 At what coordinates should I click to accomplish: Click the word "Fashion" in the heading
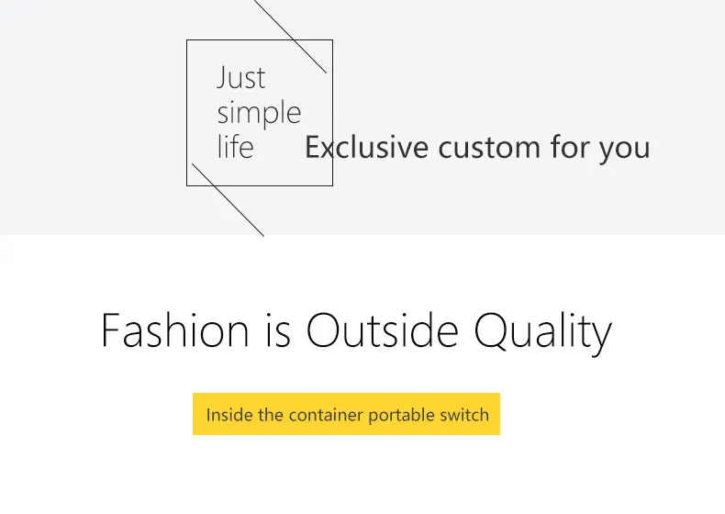(x=175, y=330)
